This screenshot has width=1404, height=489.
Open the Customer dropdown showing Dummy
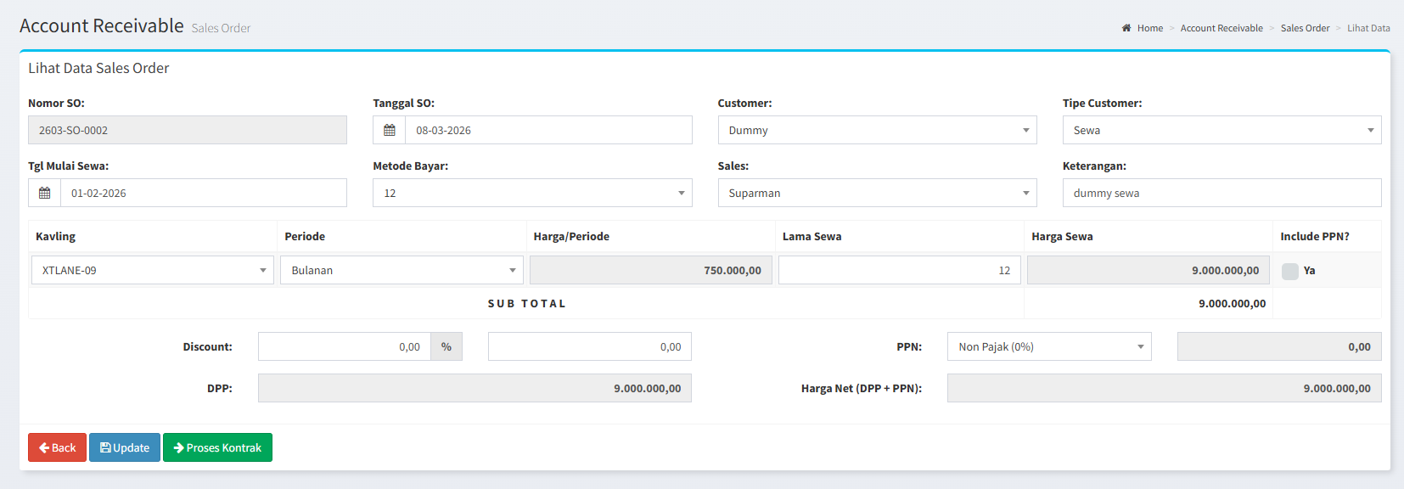click(x=876, y=130)
